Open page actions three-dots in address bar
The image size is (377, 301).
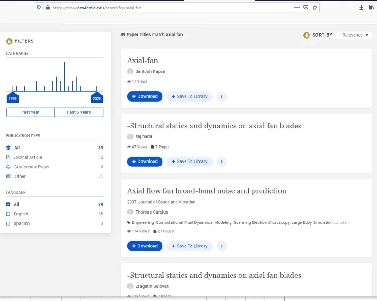click(x=297, y=8)
